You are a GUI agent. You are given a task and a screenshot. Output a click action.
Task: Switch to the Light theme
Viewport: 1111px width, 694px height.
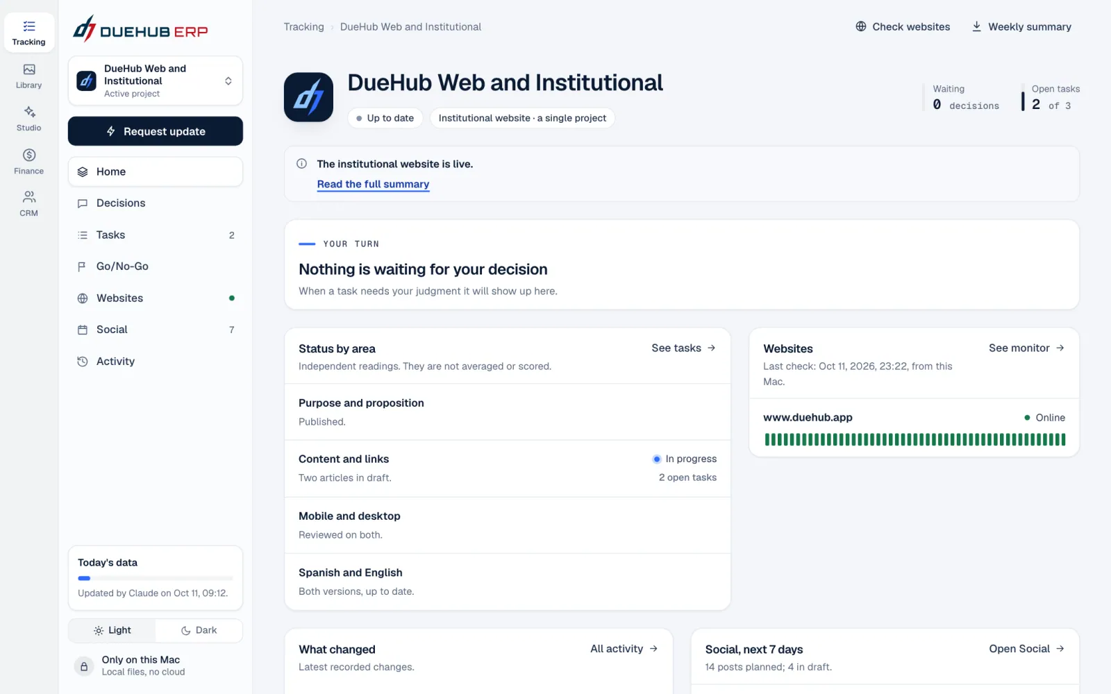pos(112,630)
